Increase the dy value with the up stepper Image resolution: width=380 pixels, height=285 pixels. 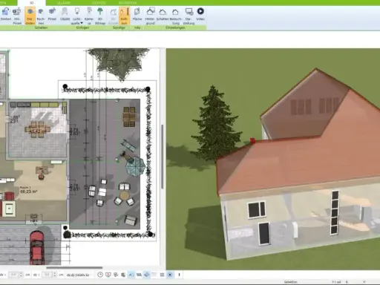click(54, 273)
